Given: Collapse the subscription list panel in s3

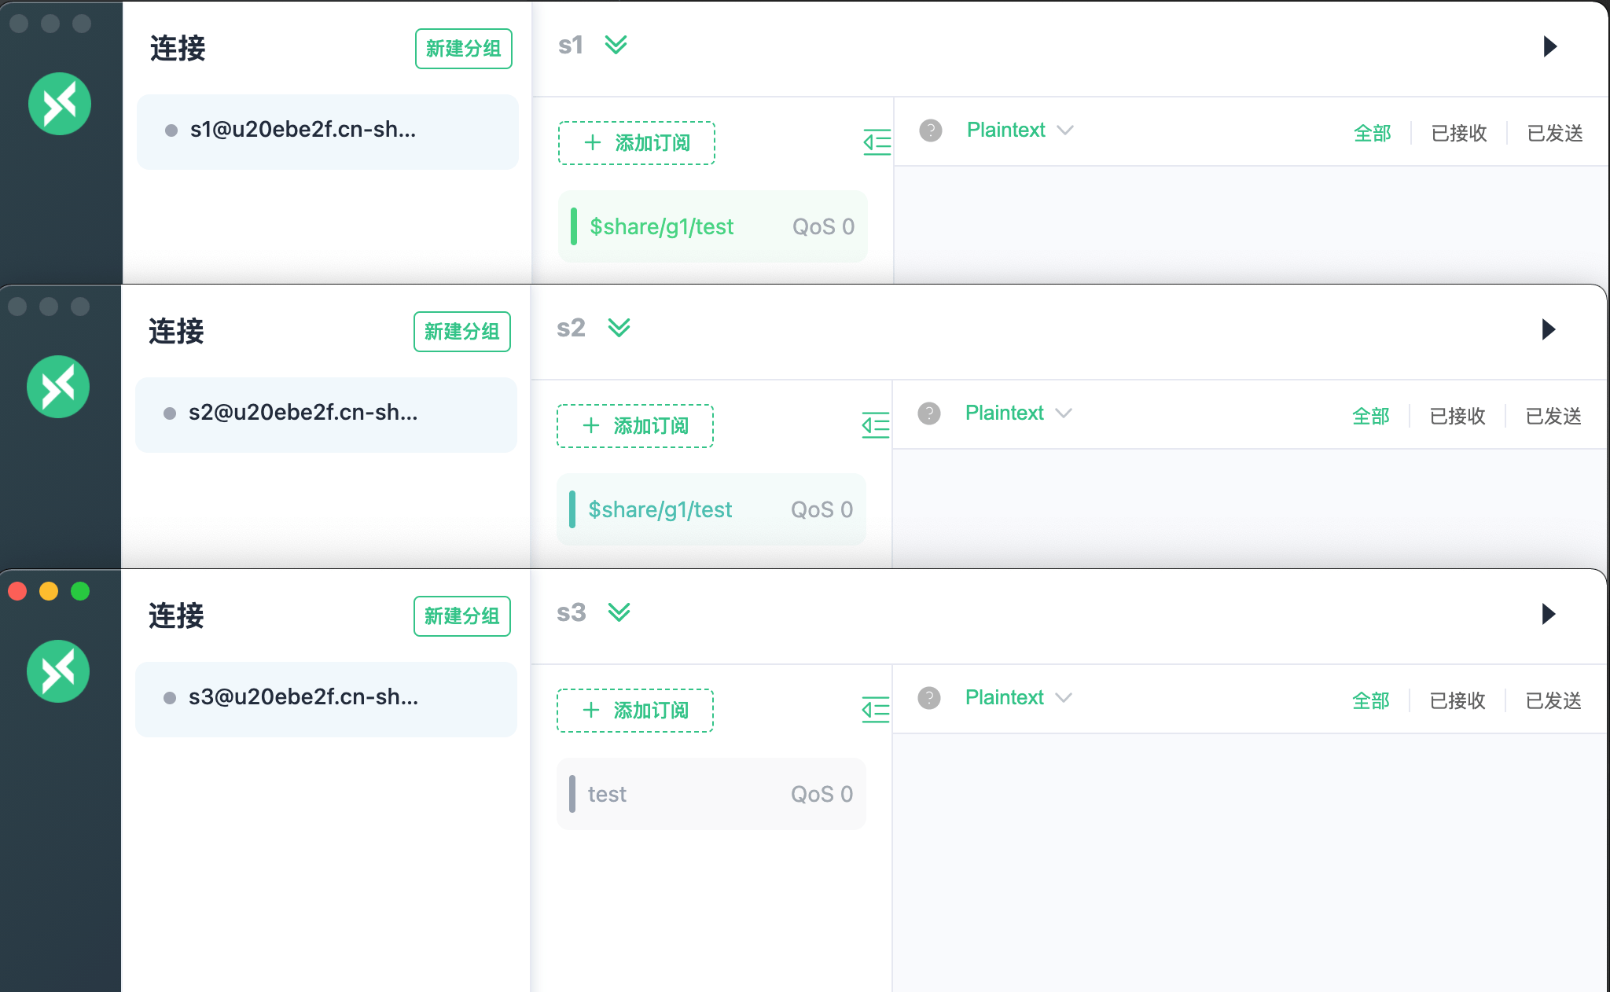Looking at the screenshot, I should pyautogui.click(x=875, y=710).
